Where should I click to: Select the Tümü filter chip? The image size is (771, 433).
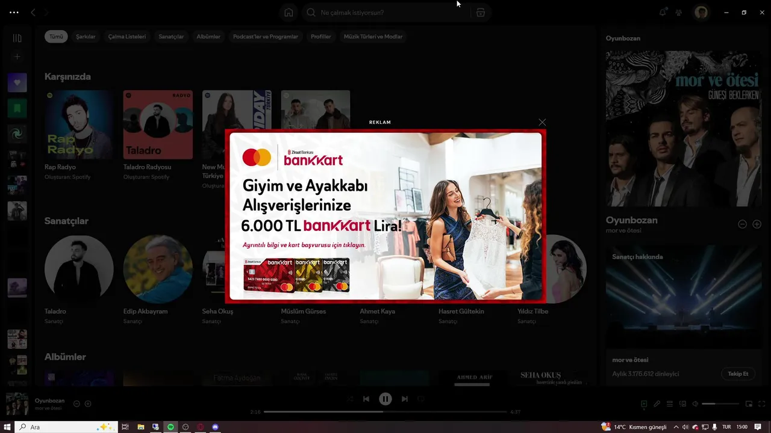tap(56, 37)
